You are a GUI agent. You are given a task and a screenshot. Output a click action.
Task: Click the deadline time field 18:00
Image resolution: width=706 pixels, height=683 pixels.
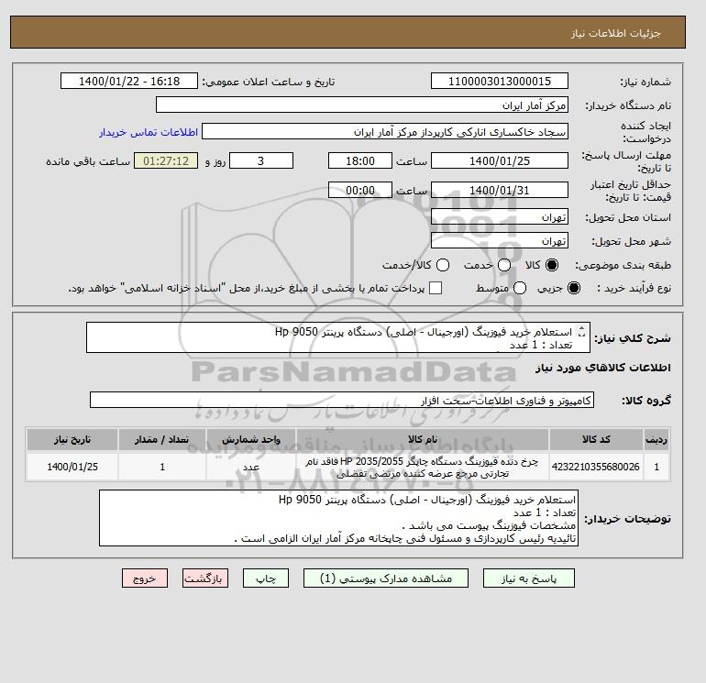point(360,160)
